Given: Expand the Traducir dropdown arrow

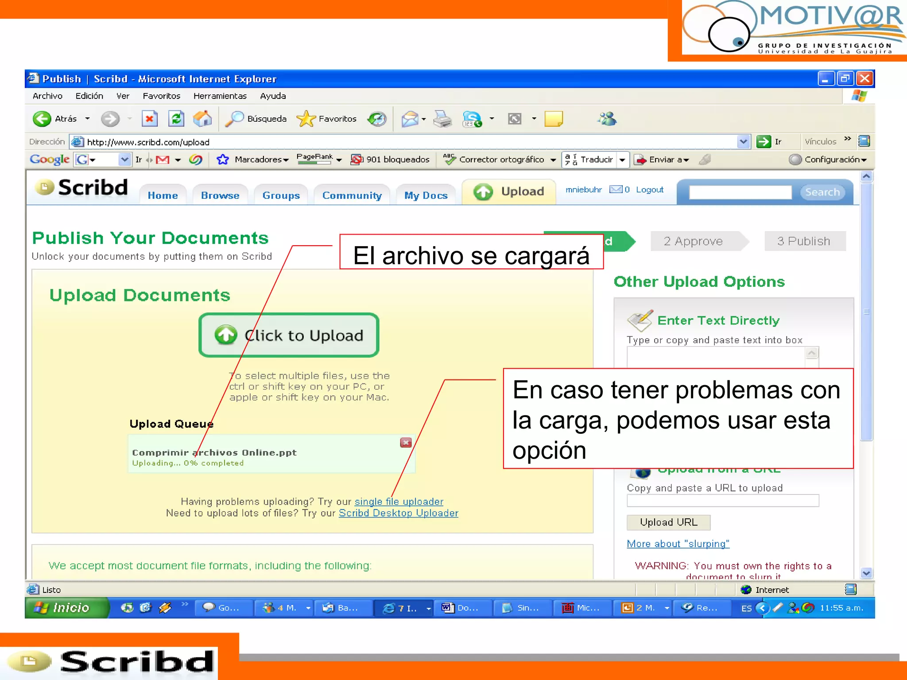Looking at the screenshot, I should (x=622, y=159).
